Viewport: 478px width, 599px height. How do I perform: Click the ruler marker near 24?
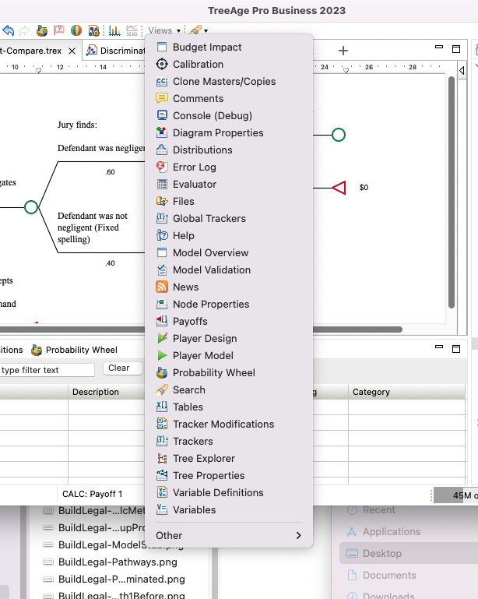click(x=346, y=72)
